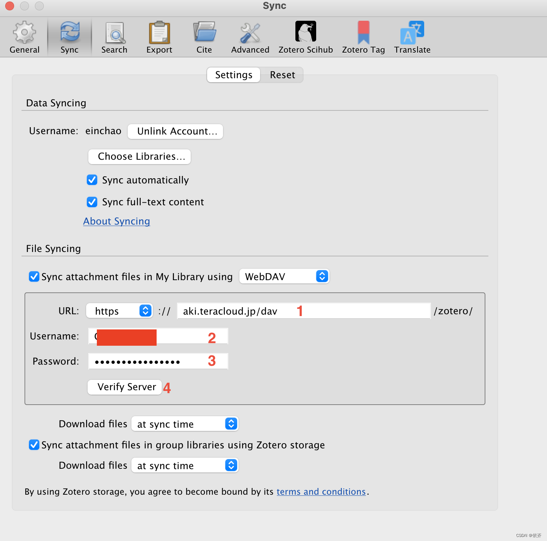Open the General preferences pane
The height and width of the screenshot is (541, 547).
(24, 37)
